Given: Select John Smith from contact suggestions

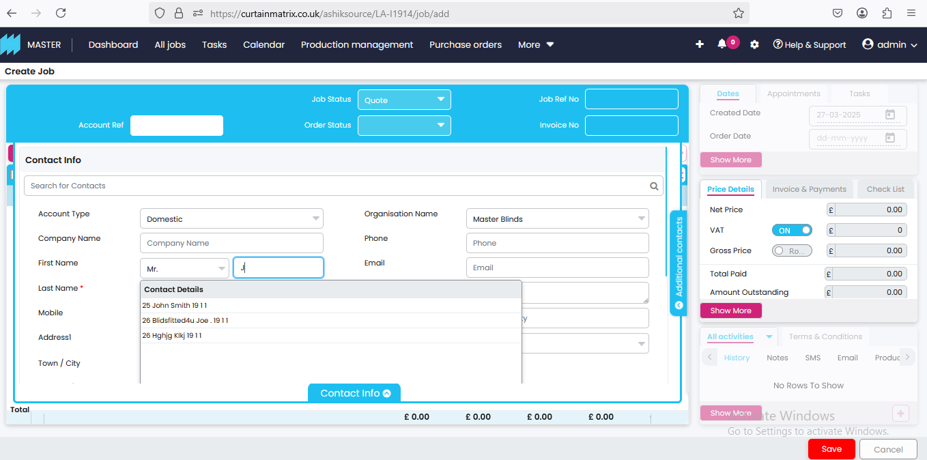Looking at the screenshot, I should [x=175, y=306].
